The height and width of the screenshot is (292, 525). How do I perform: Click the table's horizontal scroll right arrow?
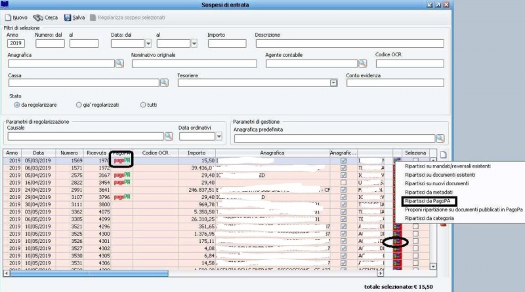point(380,273)
